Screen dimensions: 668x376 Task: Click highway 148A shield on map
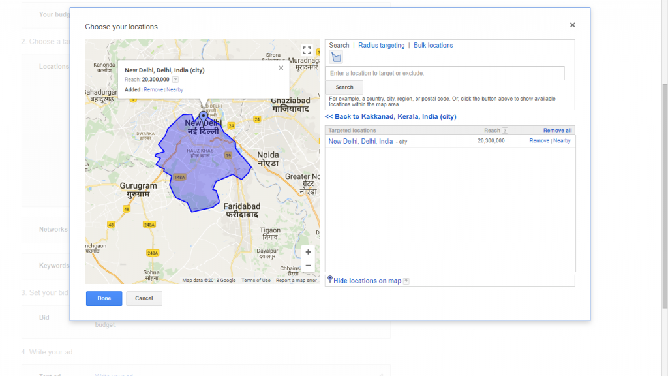click(179, 177)
